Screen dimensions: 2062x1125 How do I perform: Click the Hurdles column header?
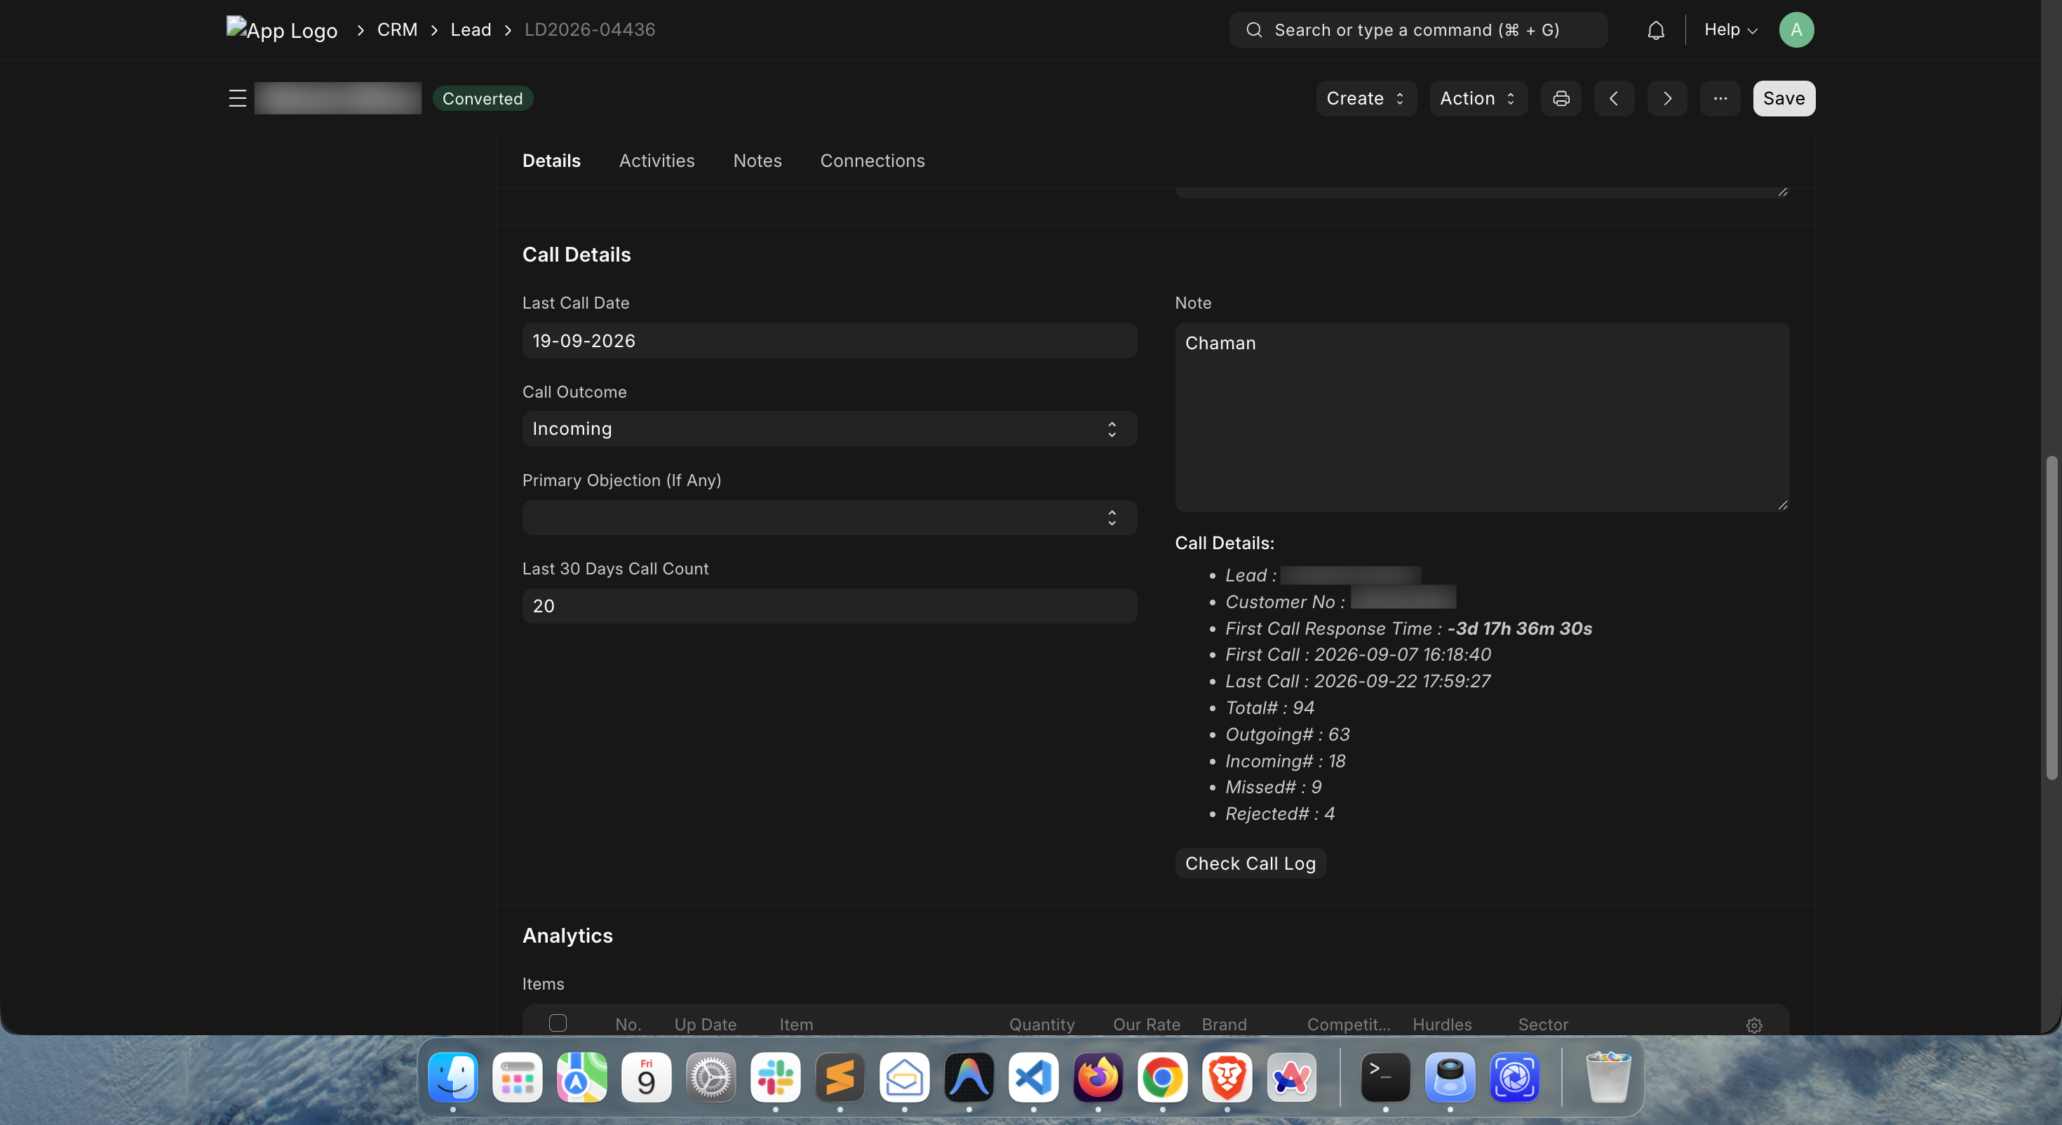(x=1441, y=1025)
